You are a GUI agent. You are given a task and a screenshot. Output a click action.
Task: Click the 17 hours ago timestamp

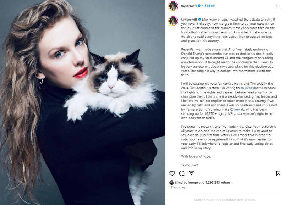[x=178, y=188]
